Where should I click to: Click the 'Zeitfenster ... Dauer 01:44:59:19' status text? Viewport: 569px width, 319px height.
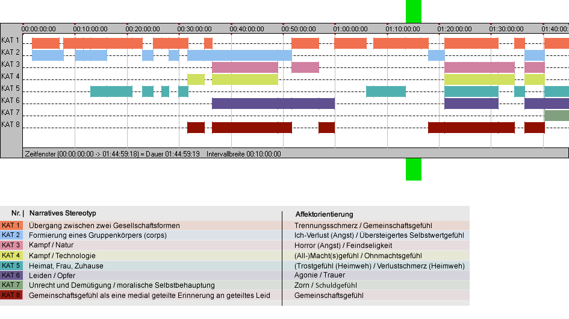click(x=112, y=154)
